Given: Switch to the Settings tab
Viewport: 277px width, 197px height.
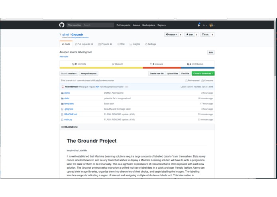Looking at the screenshot, I should pos(151,44).
